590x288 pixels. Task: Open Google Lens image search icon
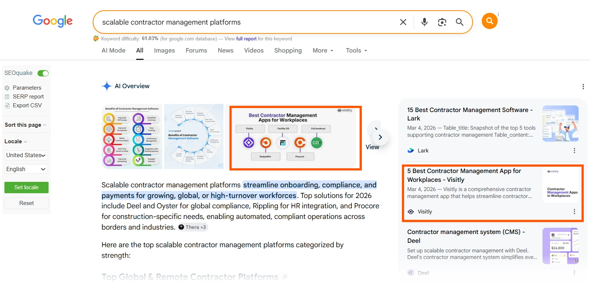(x=442, y=22)
